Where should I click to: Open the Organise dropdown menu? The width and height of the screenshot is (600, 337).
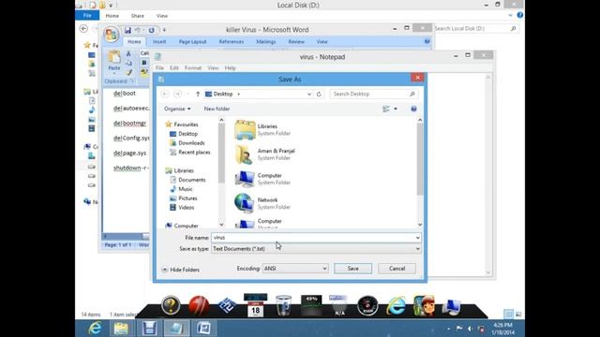pyautogui.click(x=177, y=109)
